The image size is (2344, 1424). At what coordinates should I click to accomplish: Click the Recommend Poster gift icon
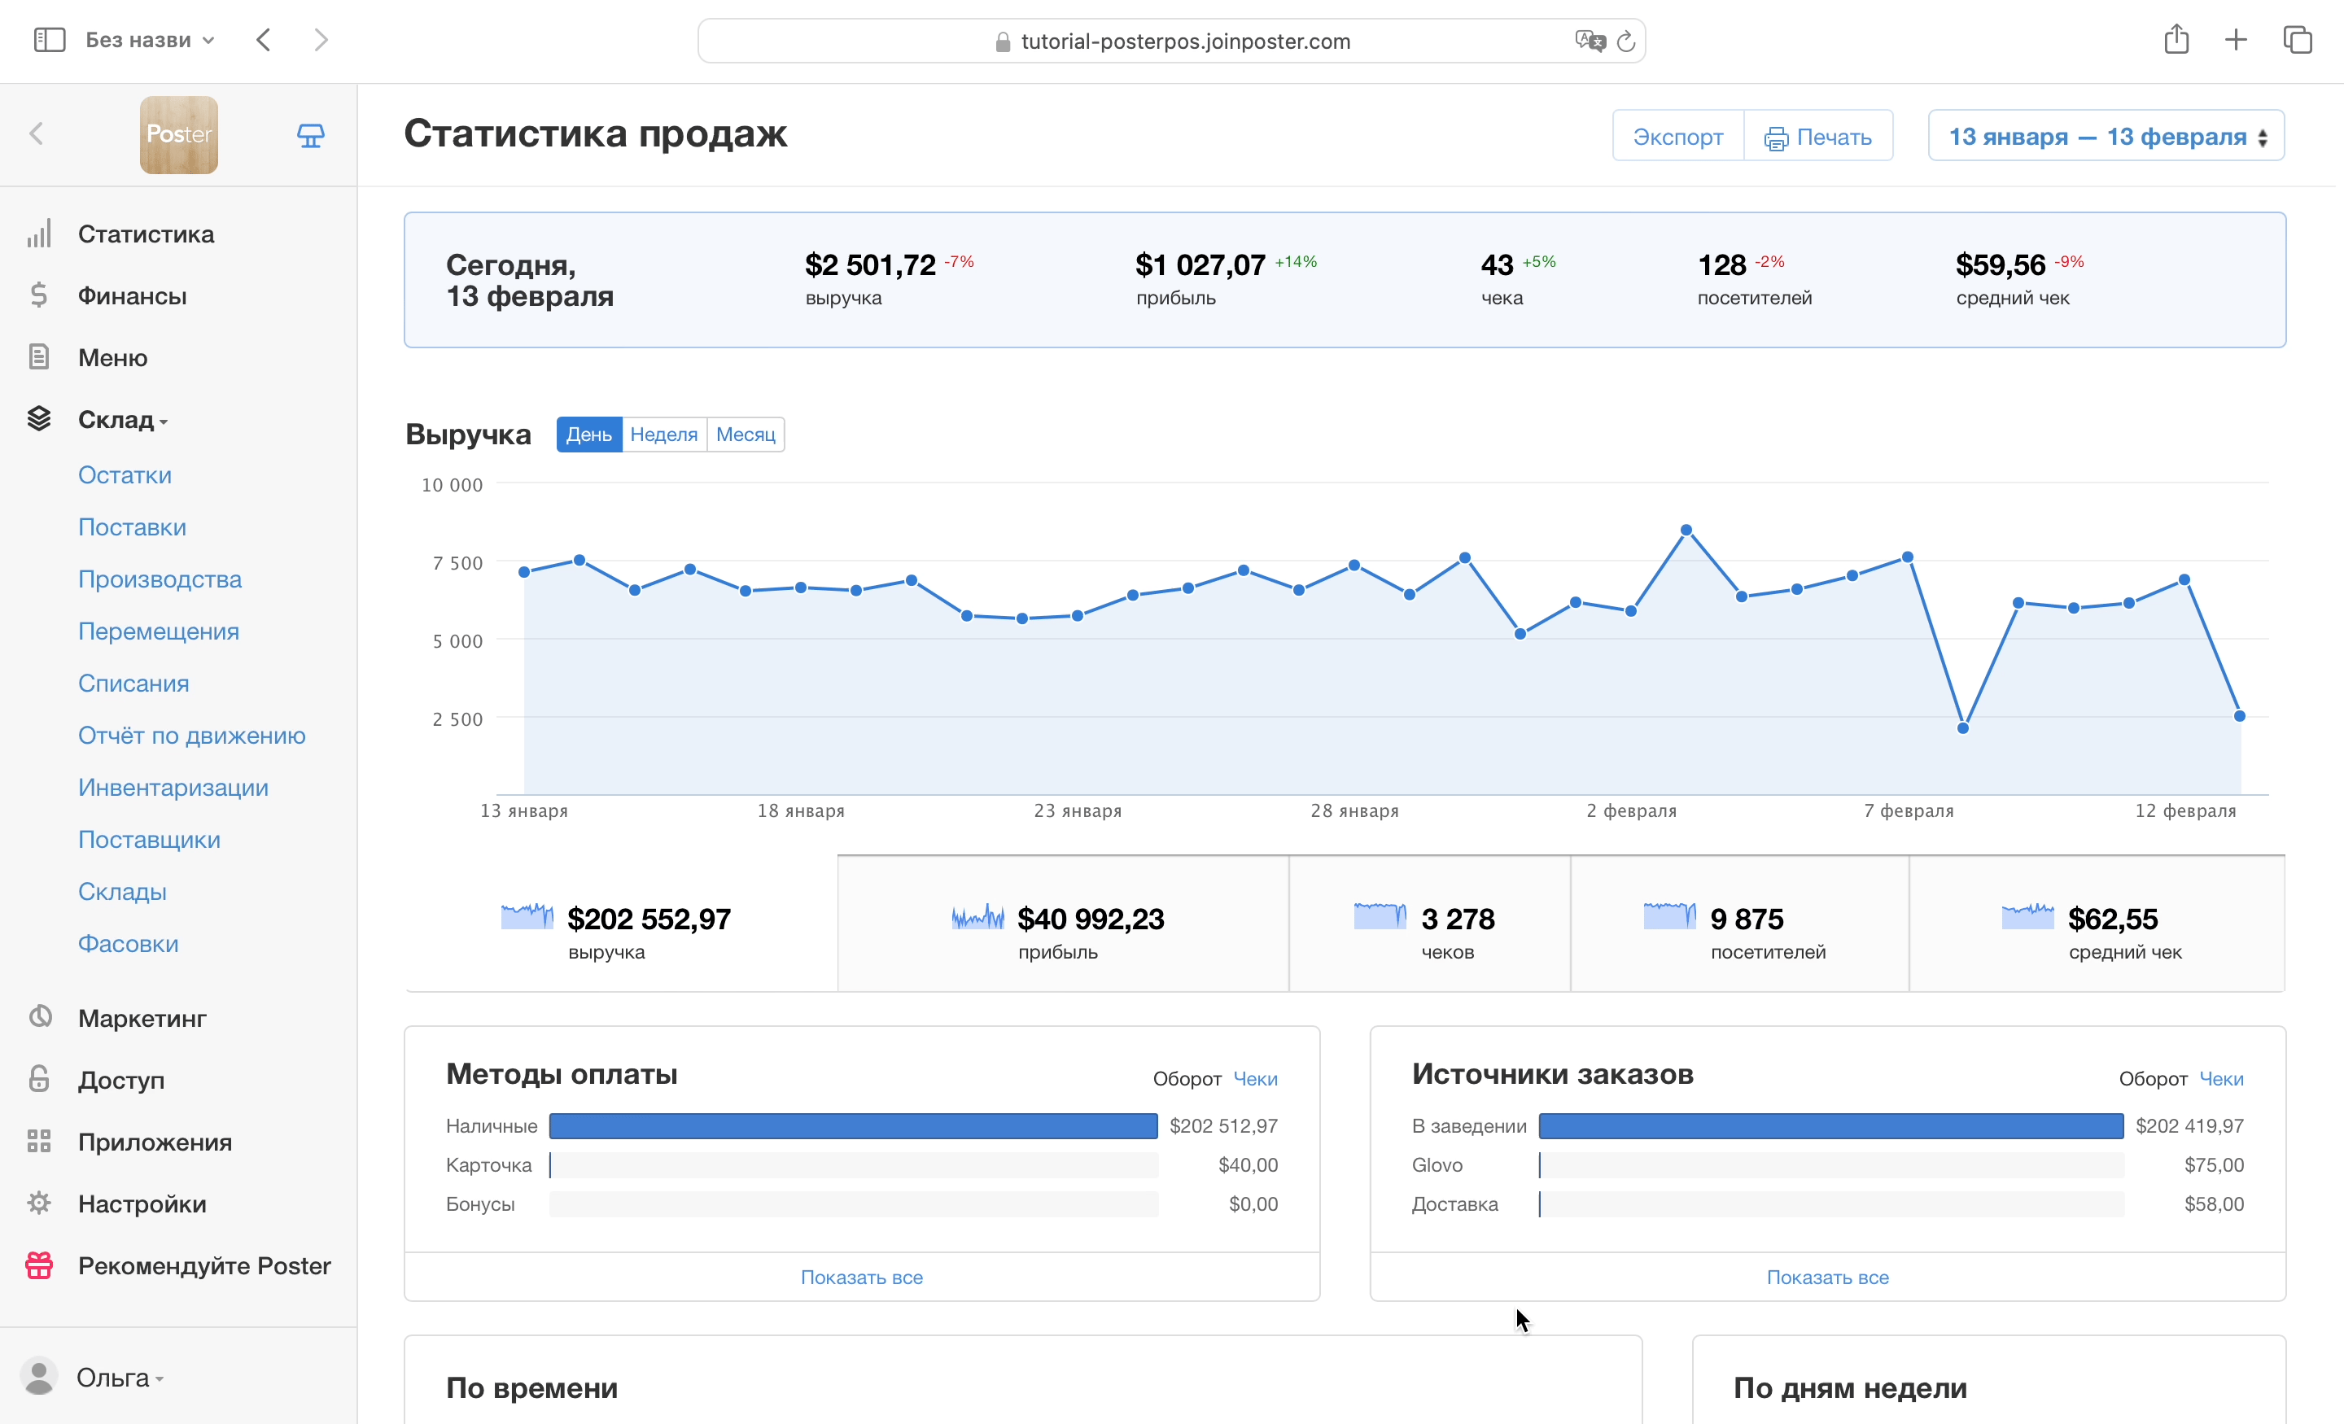pyautogui.click(x=39, y=1265)
